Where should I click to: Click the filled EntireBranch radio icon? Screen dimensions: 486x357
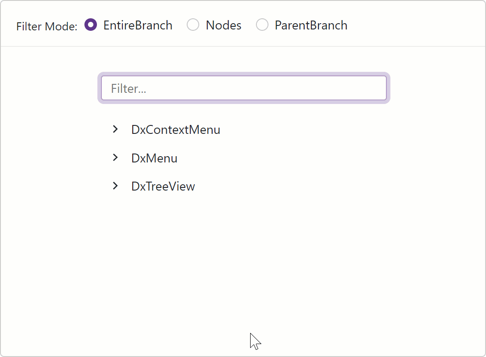point(91,25)
